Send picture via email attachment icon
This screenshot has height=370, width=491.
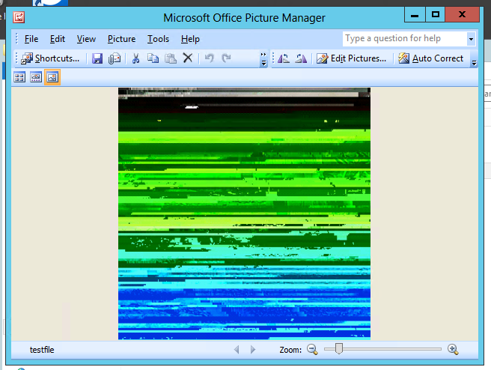coord(115,58)
